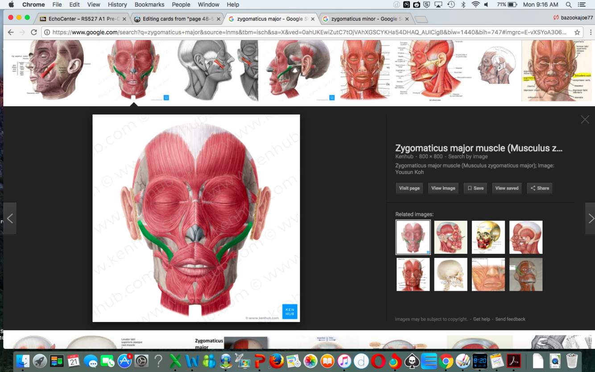Show the next image with right arrow

590,219
